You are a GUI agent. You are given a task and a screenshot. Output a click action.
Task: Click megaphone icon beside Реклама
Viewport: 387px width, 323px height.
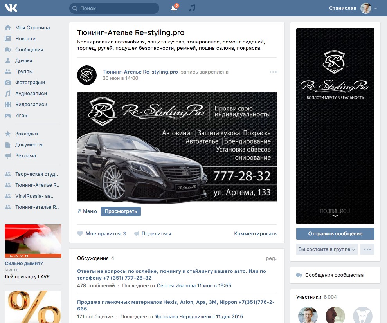8,155
